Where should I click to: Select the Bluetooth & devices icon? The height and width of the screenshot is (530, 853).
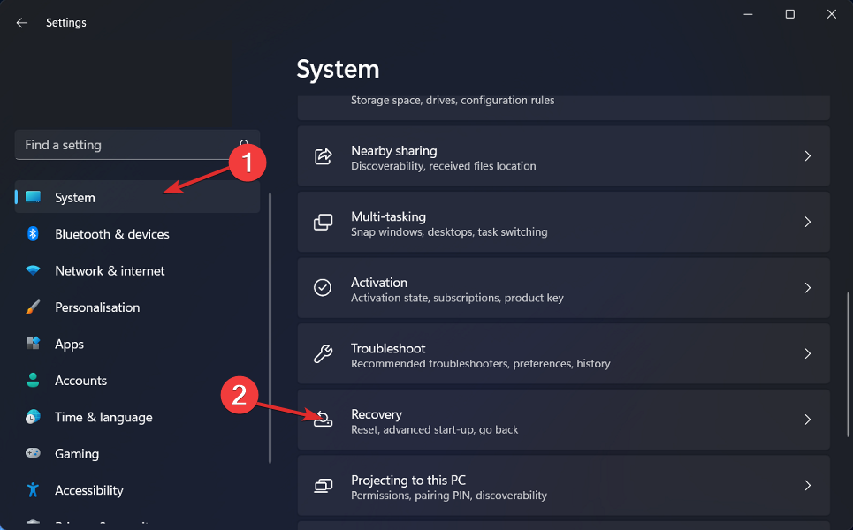(33, 233)
